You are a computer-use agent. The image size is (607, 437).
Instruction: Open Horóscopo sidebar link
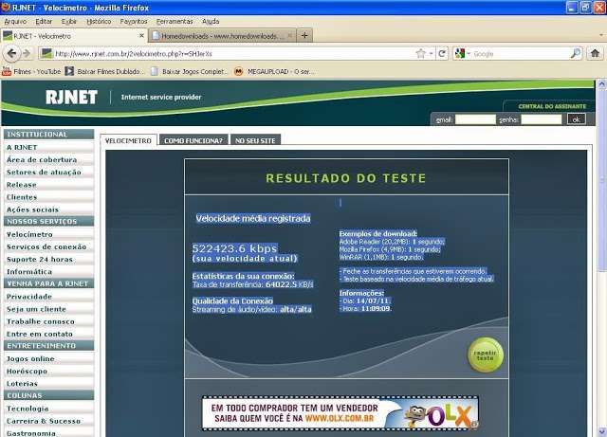[x=27, y=372]
